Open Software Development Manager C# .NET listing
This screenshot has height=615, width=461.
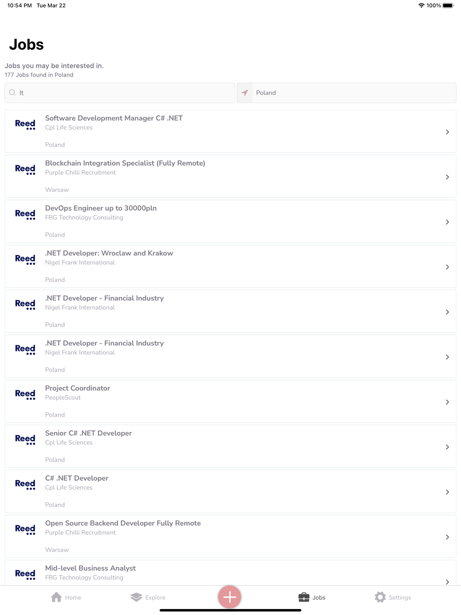point(230,131)
